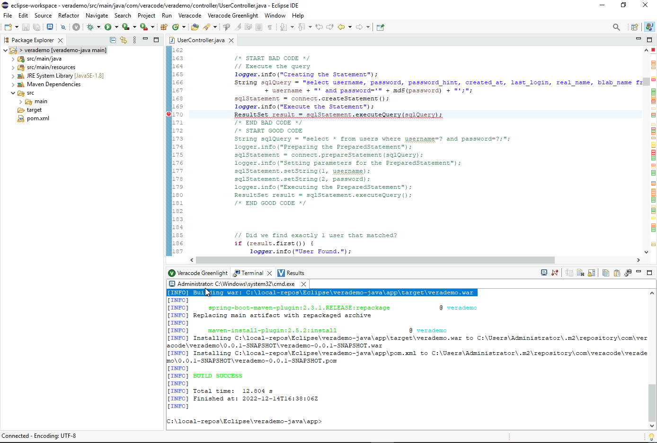The width and height of the screenshot is (657, 443).
Task: Toggle Mark Occurrences in toolbar
Action: (238, 27)
